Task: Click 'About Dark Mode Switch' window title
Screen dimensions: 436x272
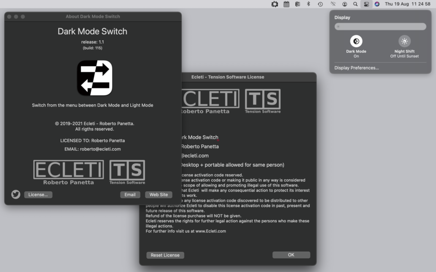Action: coord(93,17)
